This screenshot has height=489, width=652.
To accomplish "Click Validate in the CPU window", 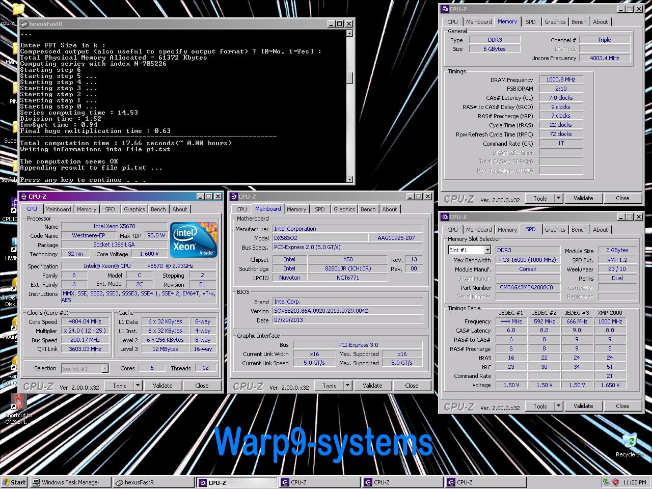I will click(162, 386).
